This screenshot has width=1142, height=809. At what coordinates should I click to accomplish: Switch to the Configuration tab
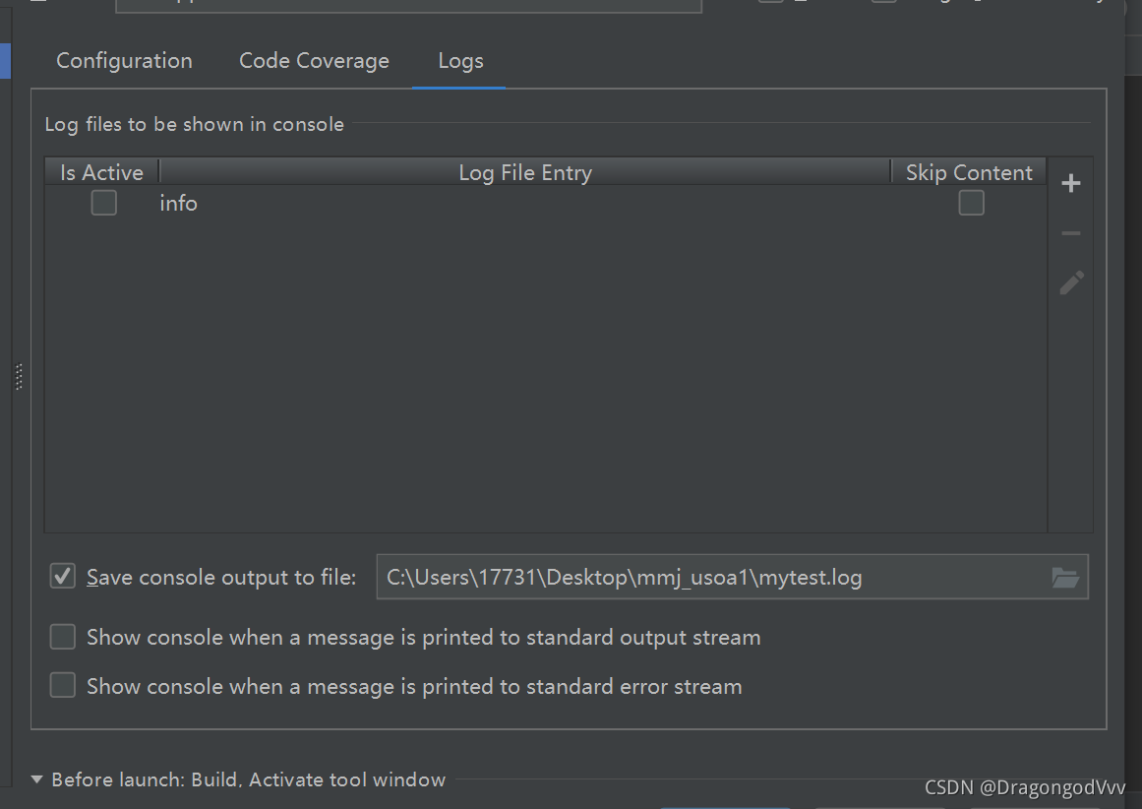coord(124,60)
